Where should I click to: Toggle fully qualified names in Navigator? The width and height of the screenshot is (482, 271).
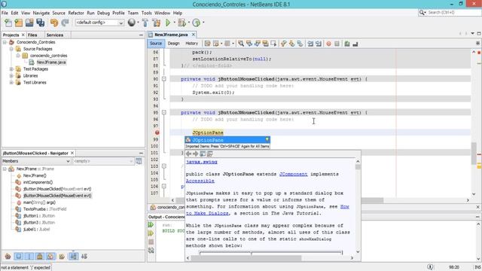click(x=62, y=256)
